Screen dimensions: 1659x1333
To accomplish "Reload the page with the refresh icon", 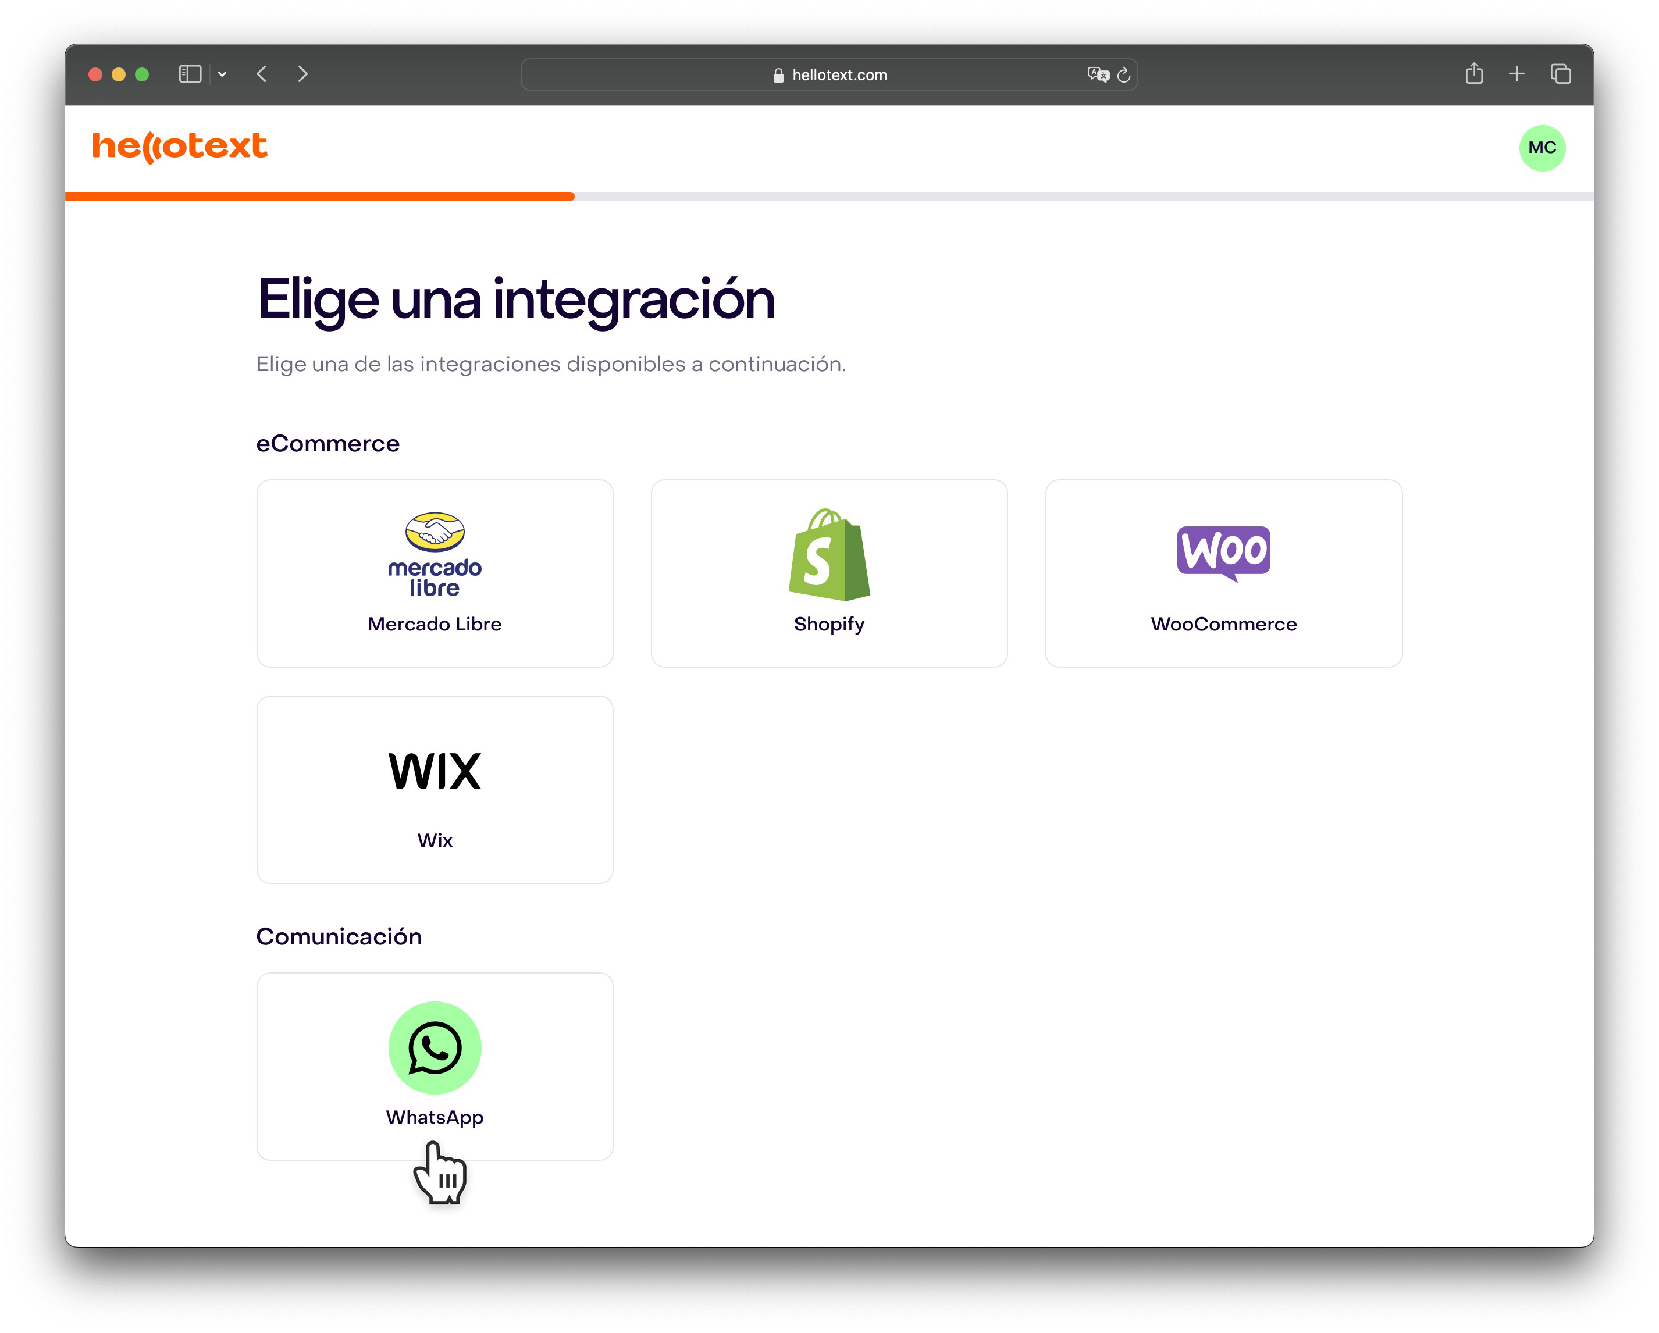I will point(1123,74).
